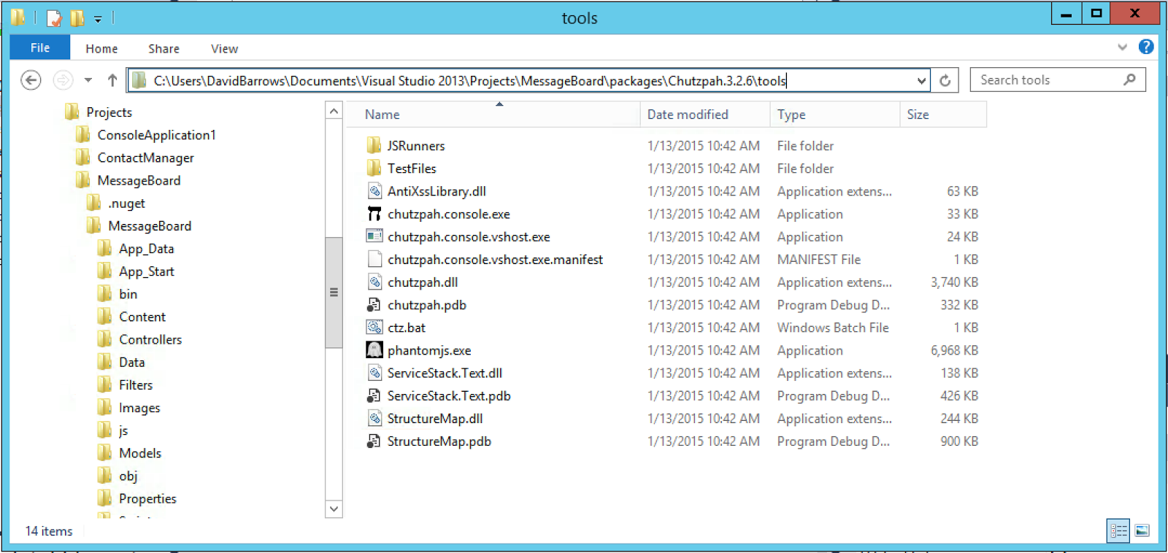Expand the ribbon with the chevron
Screen dimensions: 1168x553
(x=1122, y=47)
